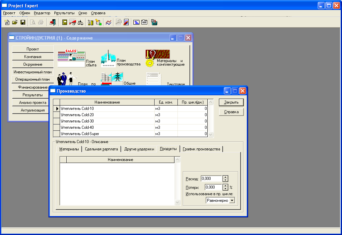
Task: Click the Расход input field
Action: pyautogui.click(x=211, y=179)
